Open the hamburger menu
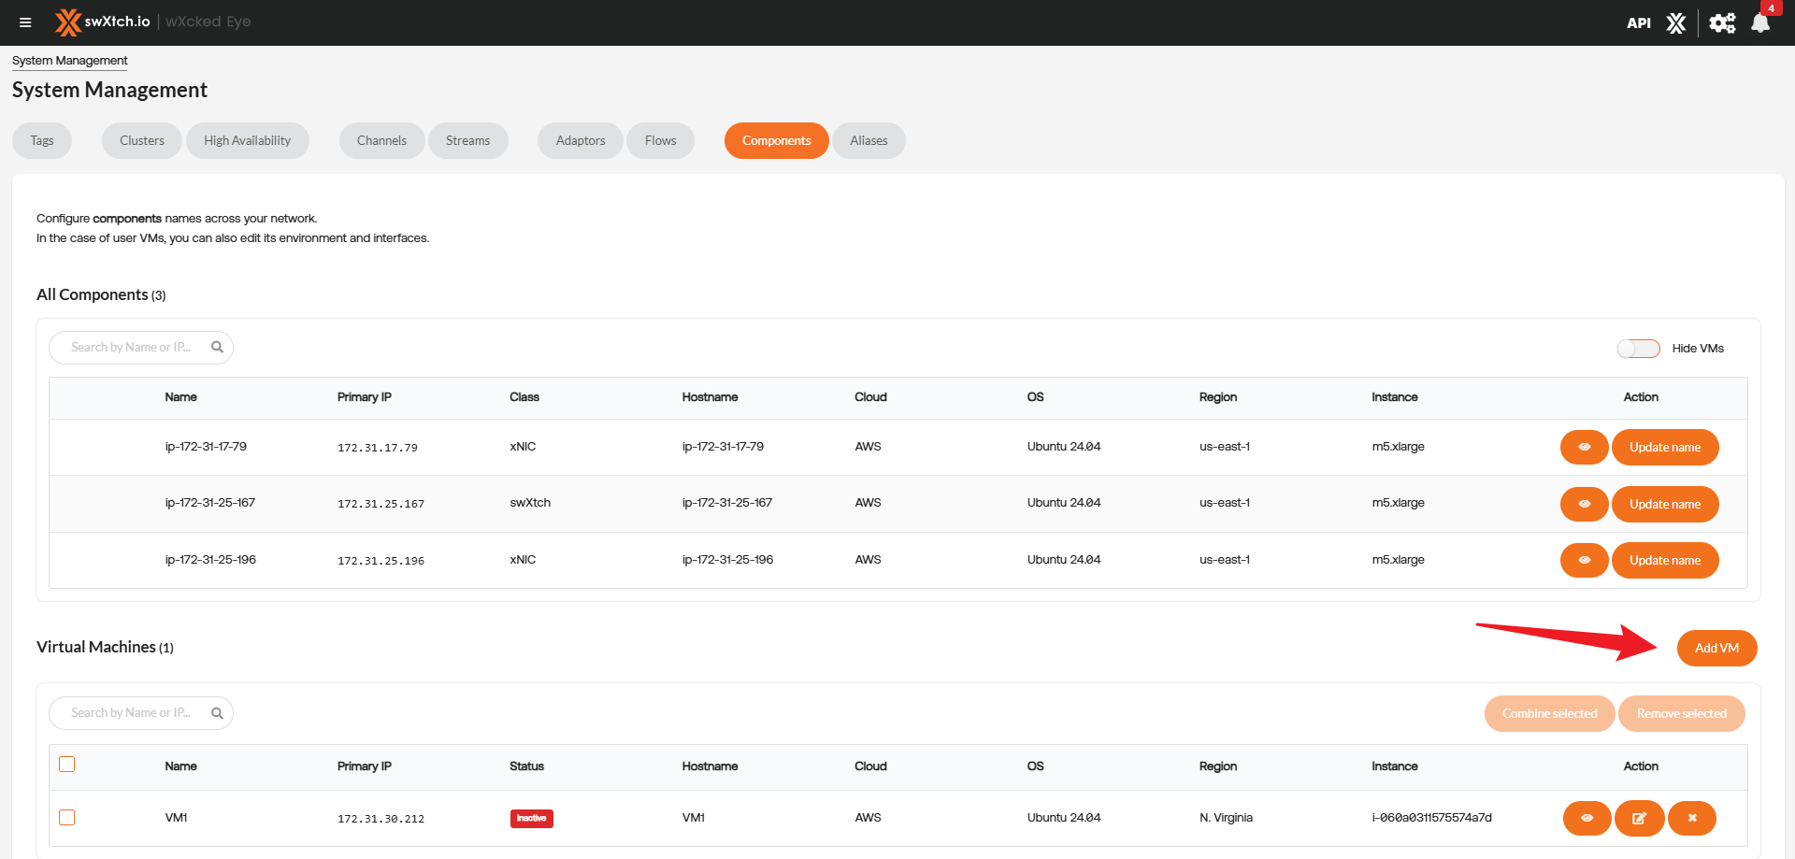1795x859 pixels. click(x=25, y=22)
